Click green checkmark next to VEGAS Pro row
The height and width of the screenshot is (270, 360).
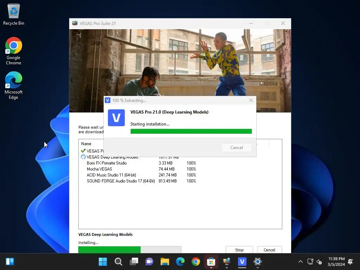(x=83, y=151)
